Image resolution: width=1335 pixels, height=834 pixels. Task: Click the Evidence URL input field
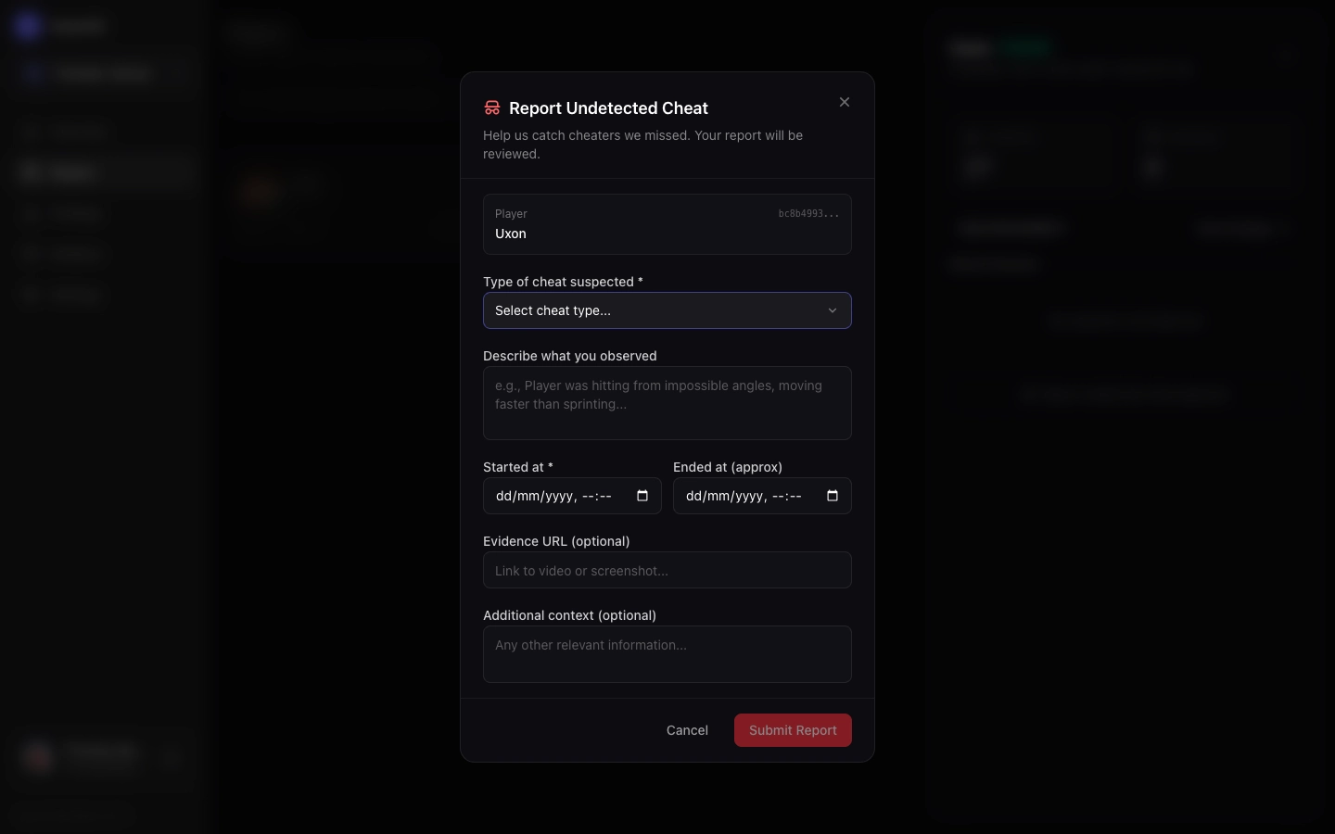[x=667, y=570]
